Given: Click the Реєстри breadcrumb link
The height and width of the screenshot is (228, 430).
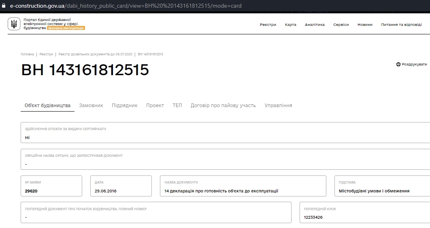Looking at the screenshot, I should click(x=46, y=54).
